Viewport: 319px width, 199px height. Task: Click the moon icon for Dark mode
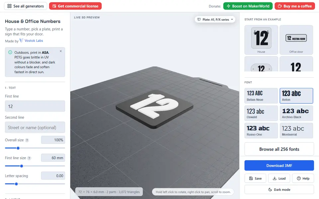point(270,189)
